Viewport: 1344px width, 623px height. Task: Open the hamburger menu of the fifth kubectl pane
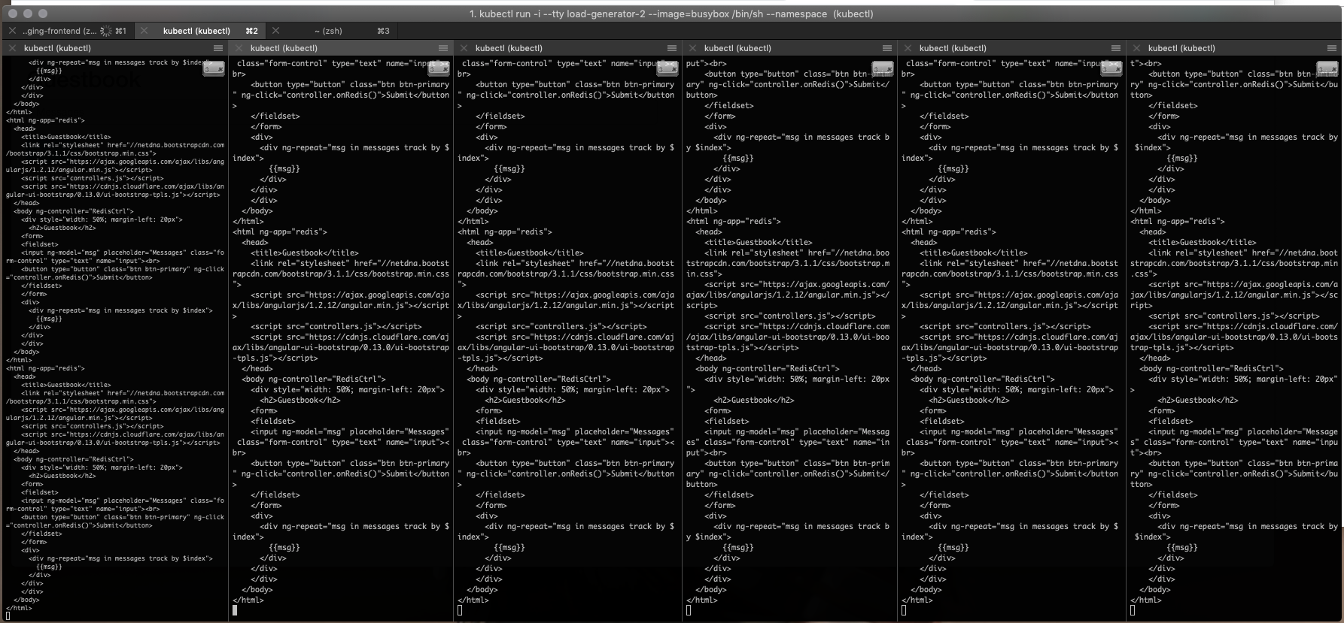(1116, 48)
